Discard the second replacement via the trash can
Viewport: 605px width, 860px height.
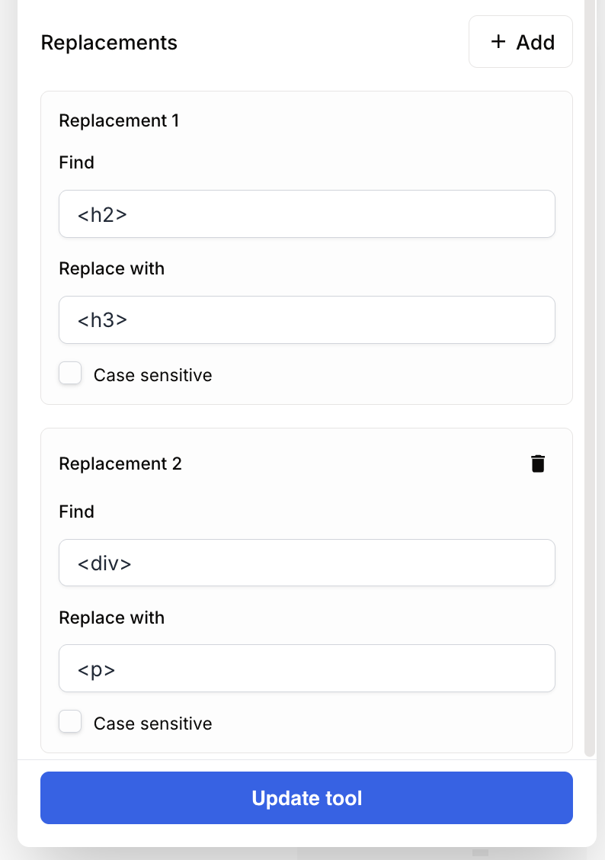click(x=538, y=463)
